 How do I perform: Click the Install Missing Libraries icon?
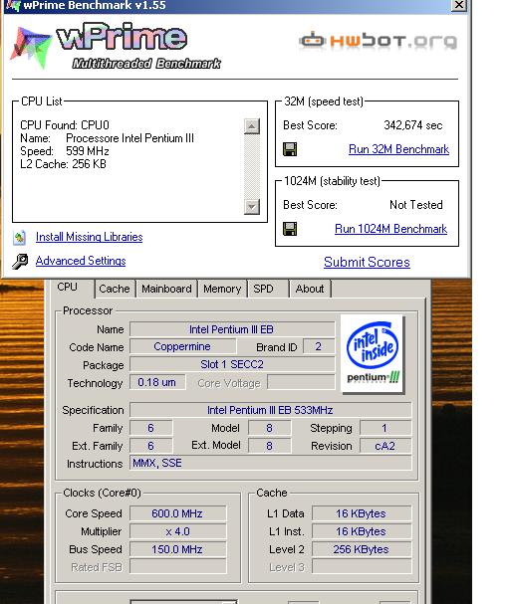(x=19, y=237)
